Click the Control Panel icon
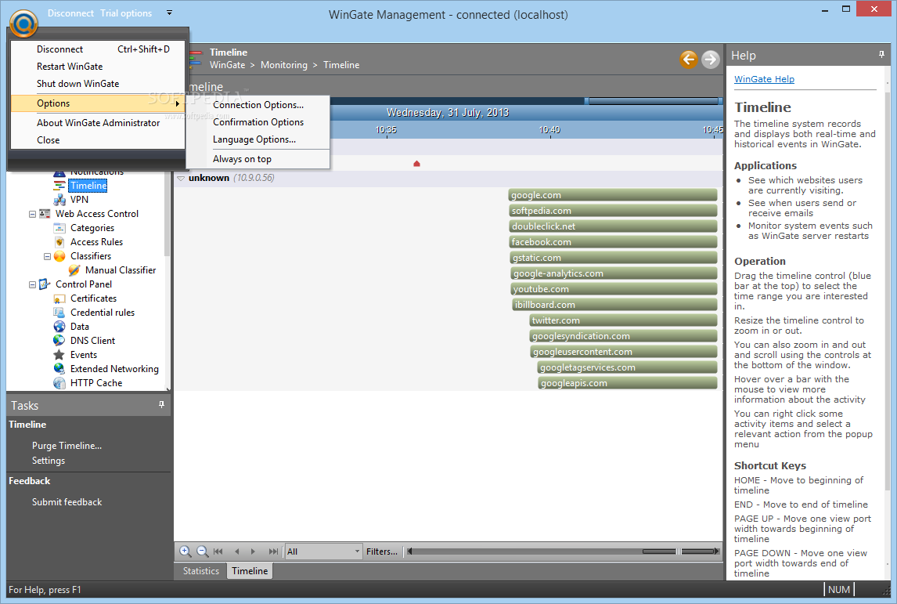Viewport: 897px width, 604px height. (45, 284)
